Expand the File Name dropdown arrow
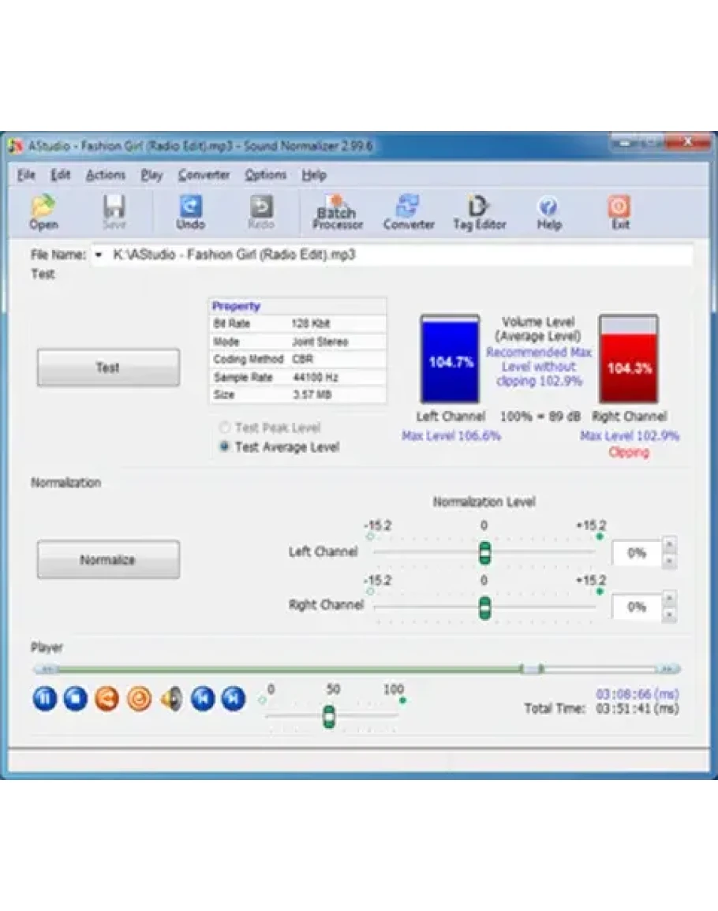This screenshot has height=911, width=718. [99, 256]
